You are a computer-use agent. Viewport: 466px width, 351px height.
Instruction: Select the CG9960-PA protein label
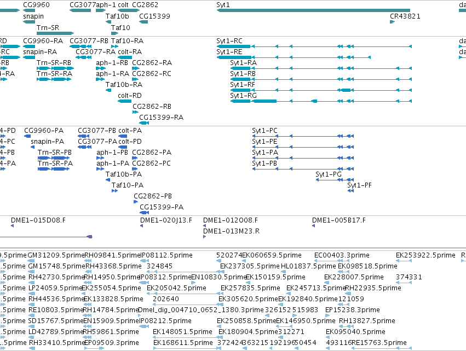coord(44,131)
